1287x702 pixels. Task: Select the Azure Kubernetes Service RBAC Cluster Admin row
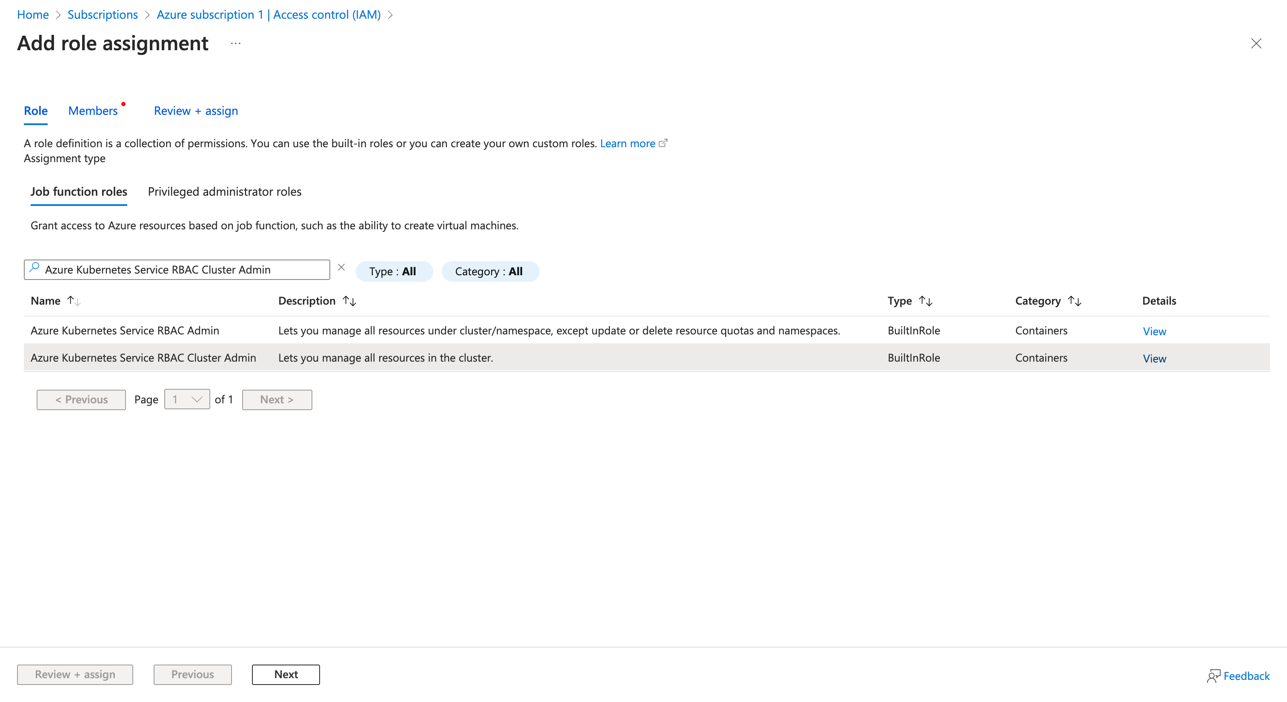[x=143, y=357]
